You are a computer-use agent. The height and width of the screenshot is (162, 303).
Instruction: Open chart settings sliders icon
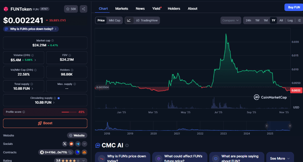[299, 20]
